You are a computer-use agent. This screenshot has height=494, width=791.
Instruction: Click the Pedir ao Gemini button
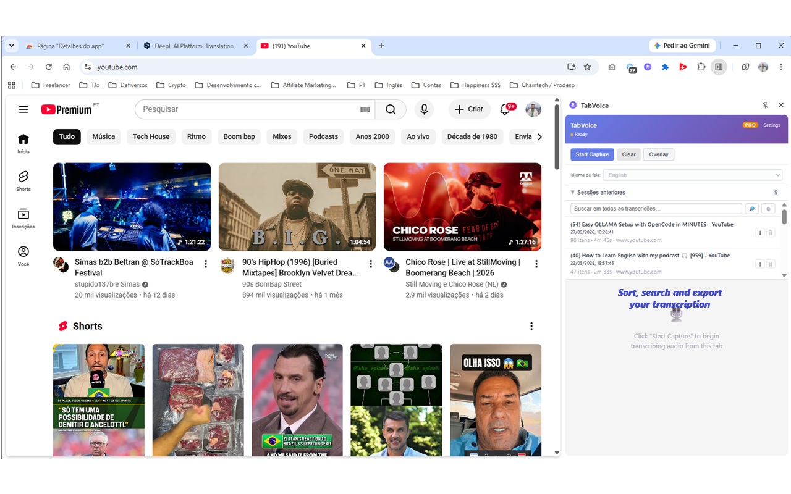pyautogui.click(x=682, y=46)
